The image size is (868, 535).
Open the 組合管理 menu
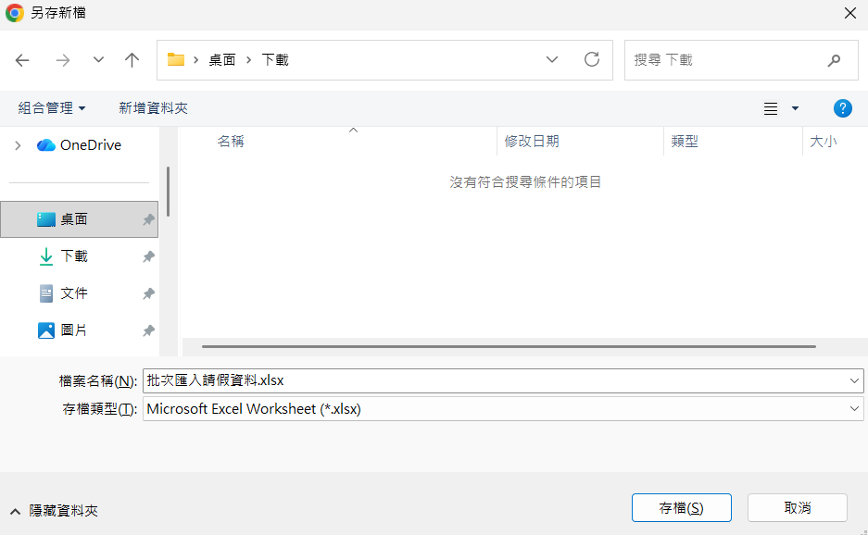[x=52, y=108]
